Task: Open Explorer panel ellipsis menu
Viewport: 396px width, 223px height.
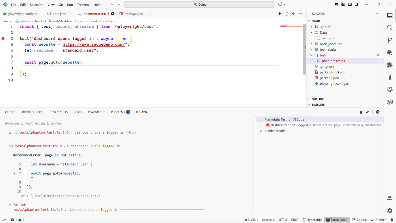Action: coord(378,14)
